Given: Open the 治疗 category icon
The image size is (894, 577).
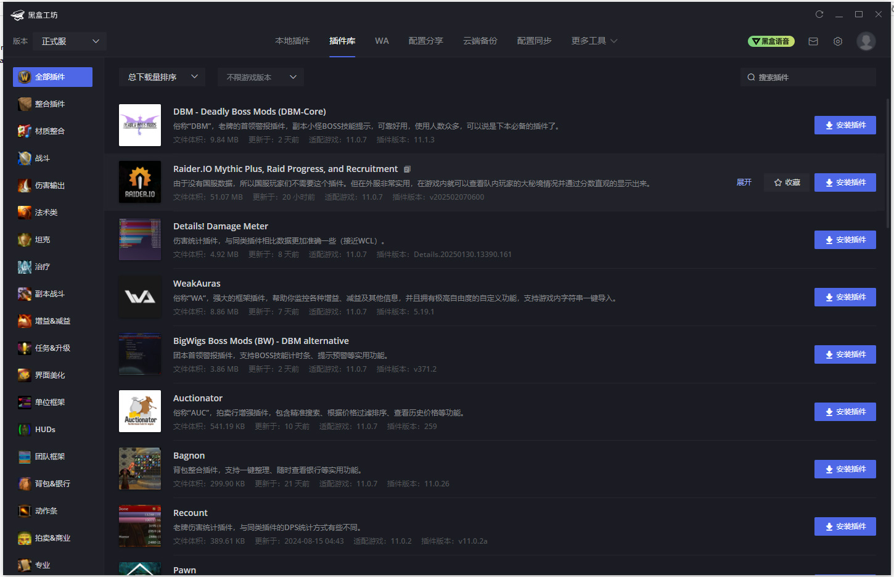Looking at the screenshot, I should 25,267.
